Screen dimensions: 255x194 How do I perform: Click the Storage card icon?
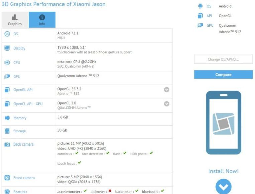pos(7,131)
